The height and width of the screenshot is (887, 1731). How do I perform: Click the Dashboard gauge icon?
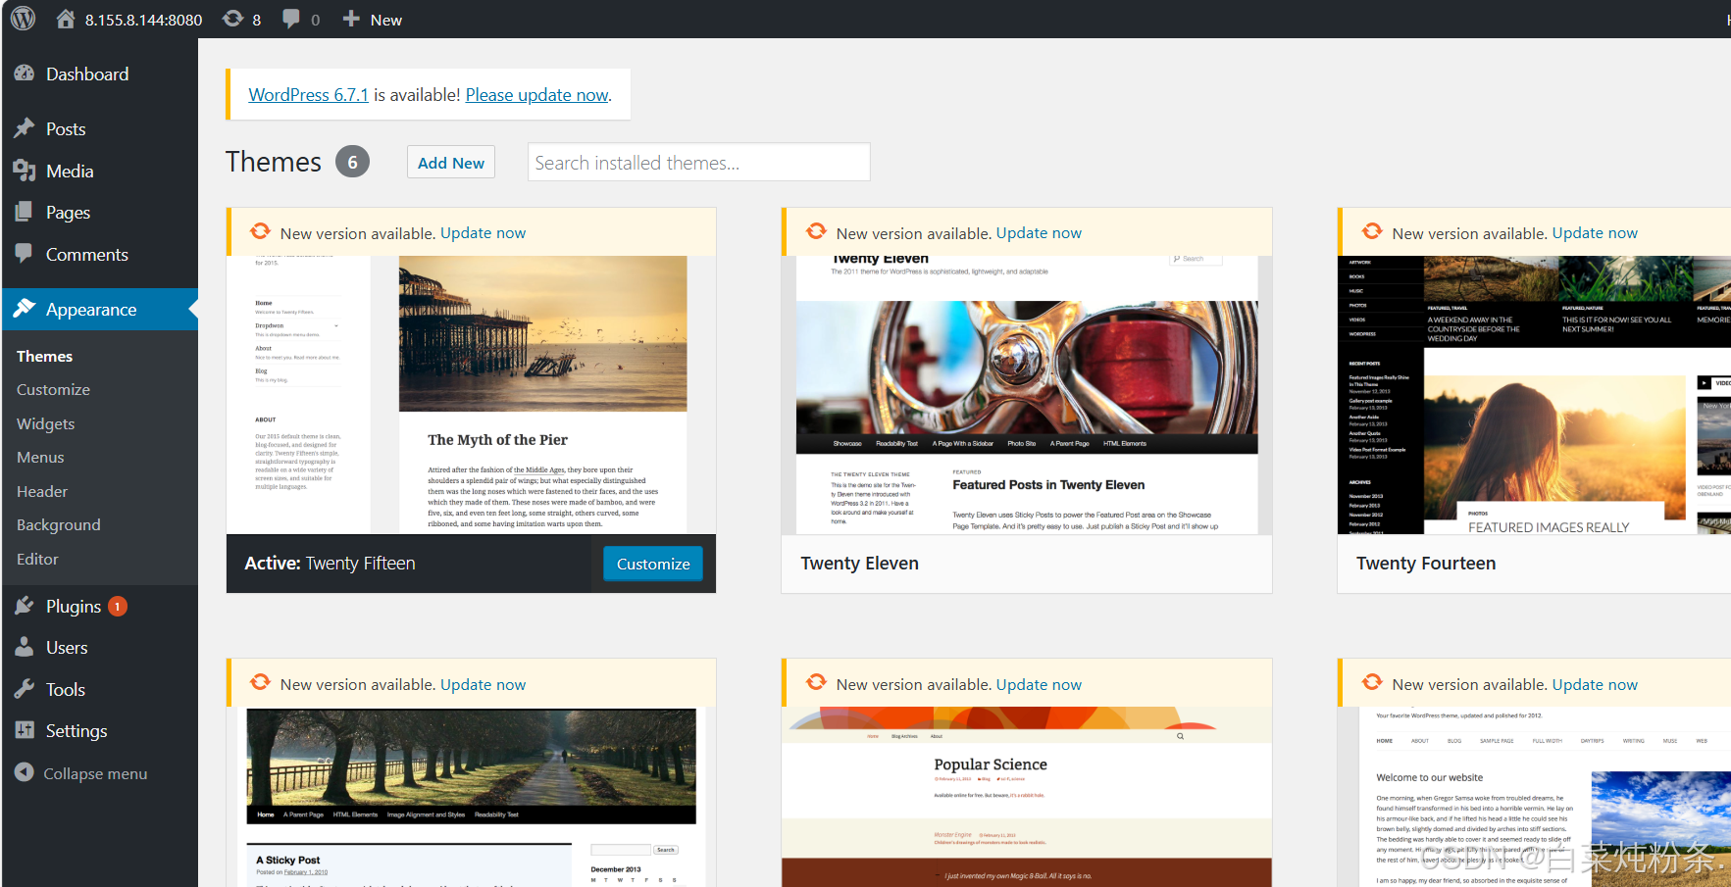(x=25, y=74)
